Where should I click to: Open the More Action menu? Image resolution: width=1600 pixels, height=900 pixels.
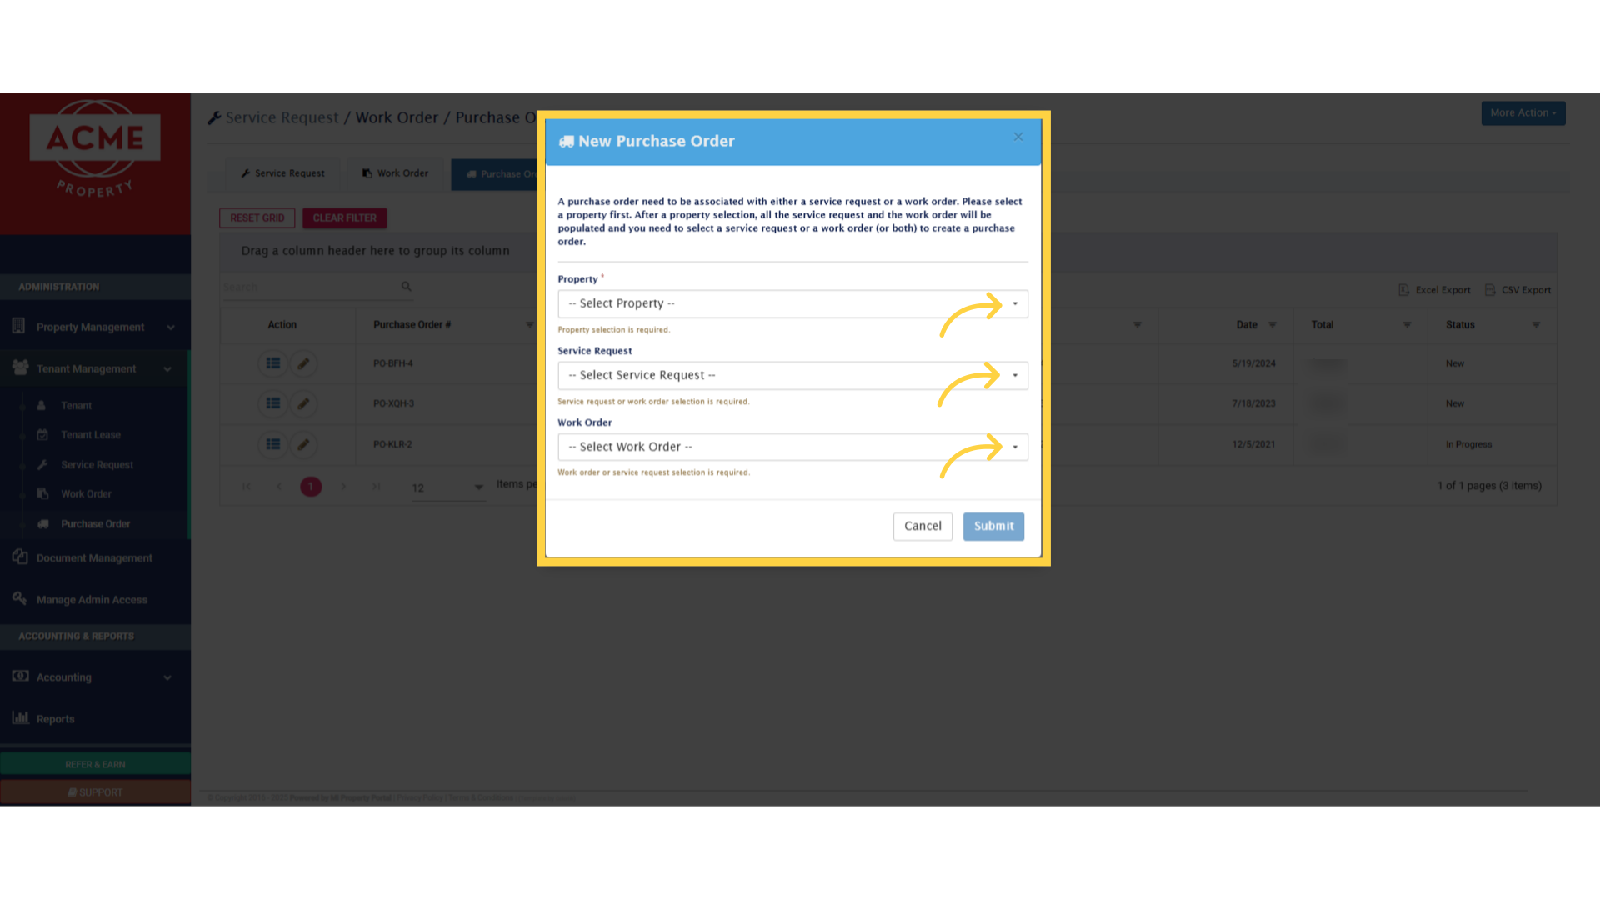coord(1522,112)
